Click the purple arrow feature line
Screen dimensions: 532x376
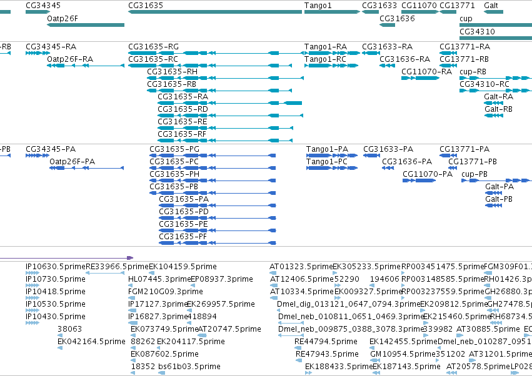66,258
